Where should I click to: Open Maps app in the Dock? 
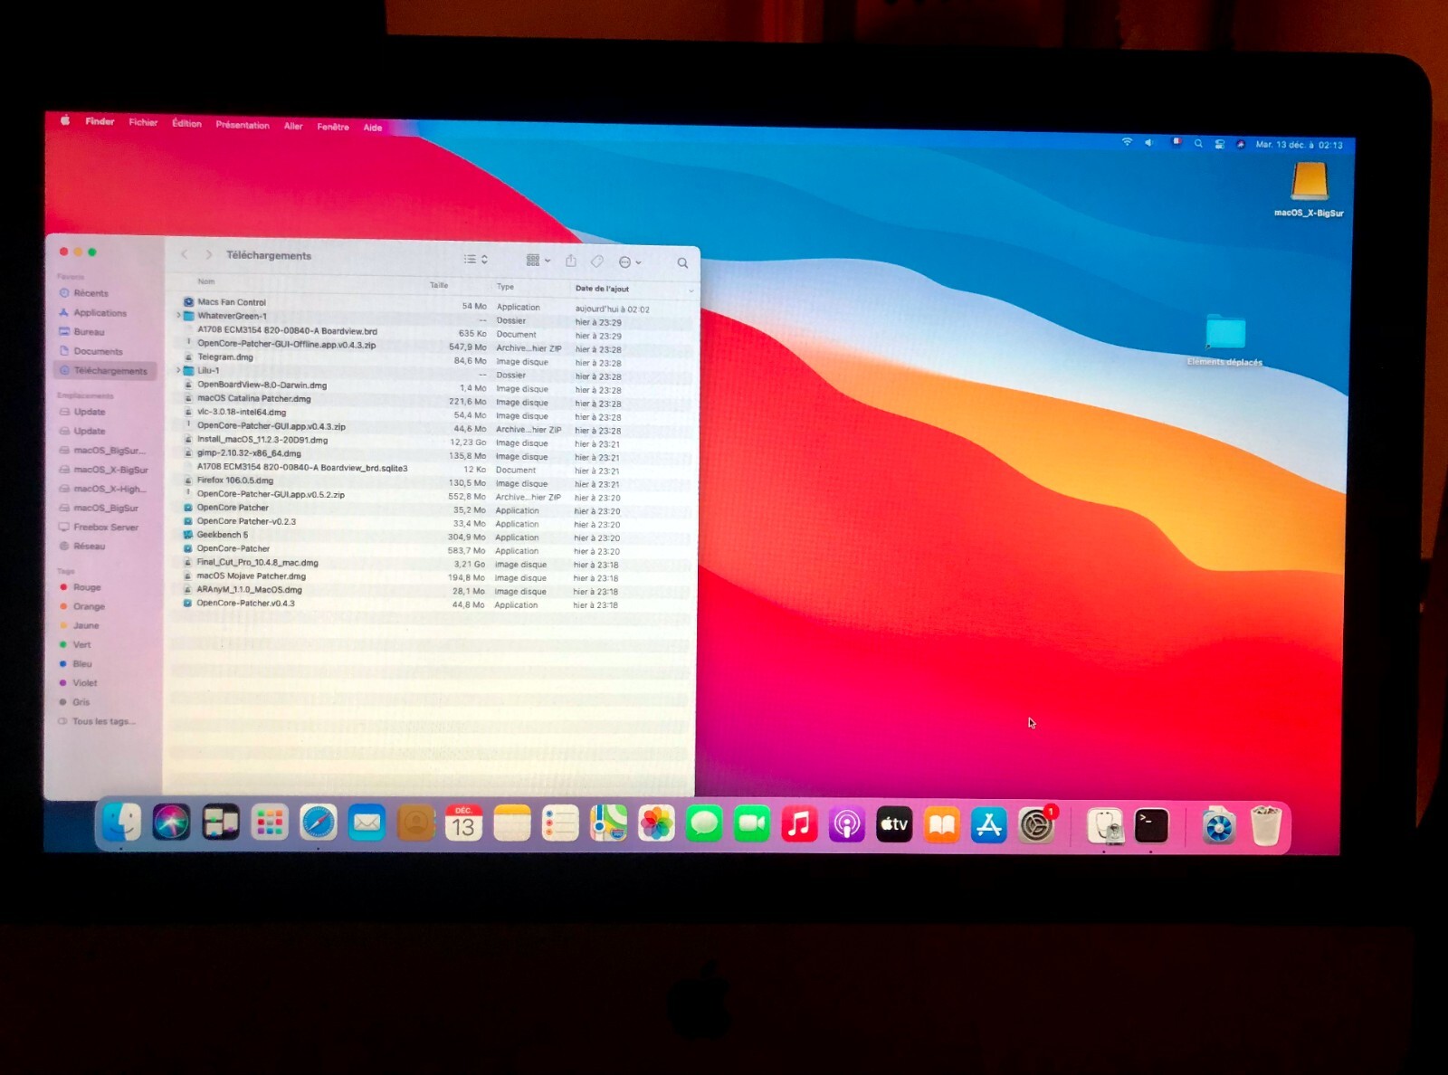(x=609, y=823)
